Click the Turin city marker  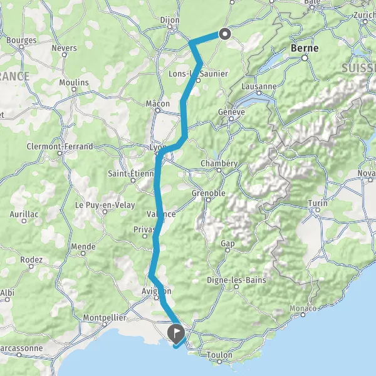(x=318, y=210)
